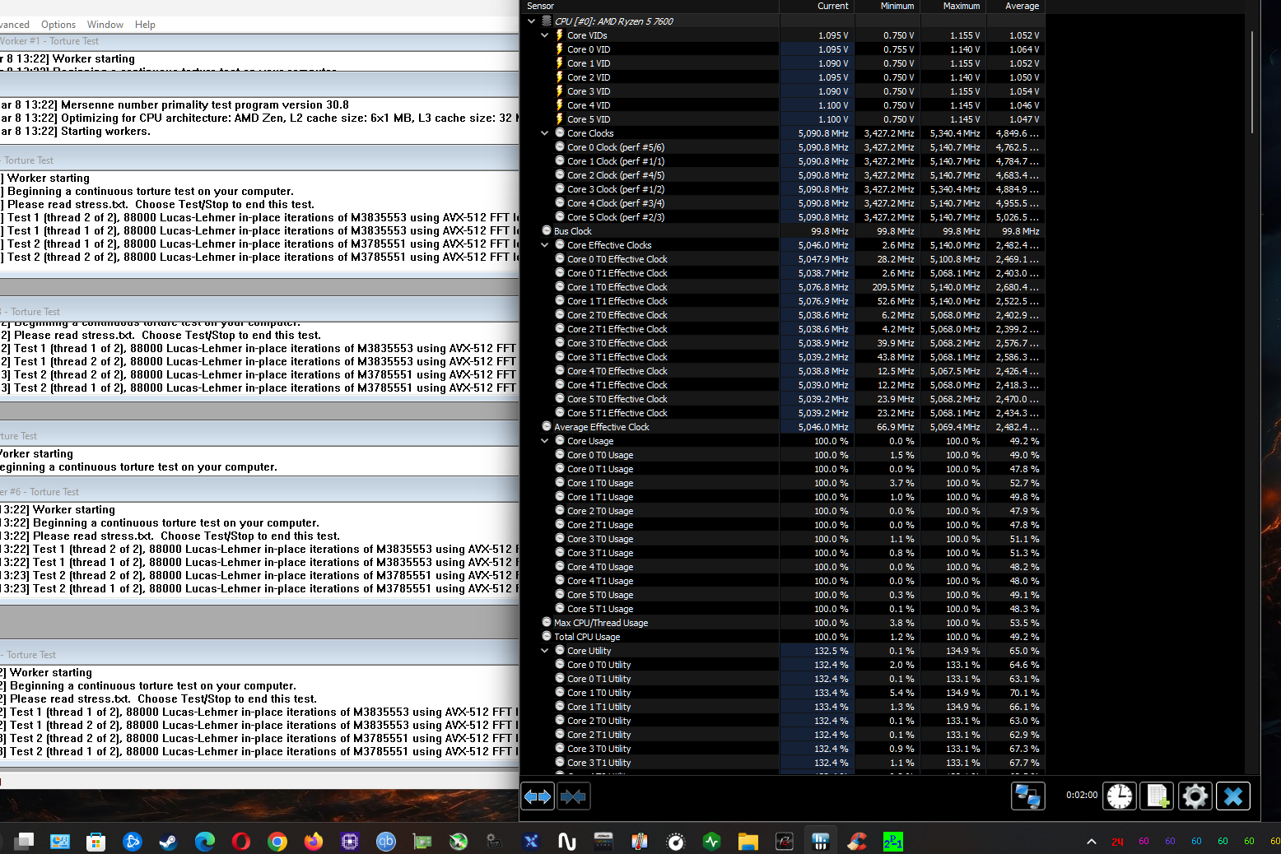
Task: Click the 0:02:00 elapsed time readout
Action: (x=1082, y=796)
